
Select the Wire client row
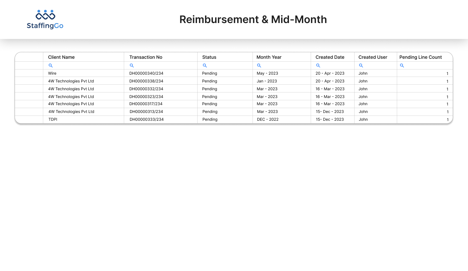click(x=52, y=73)
